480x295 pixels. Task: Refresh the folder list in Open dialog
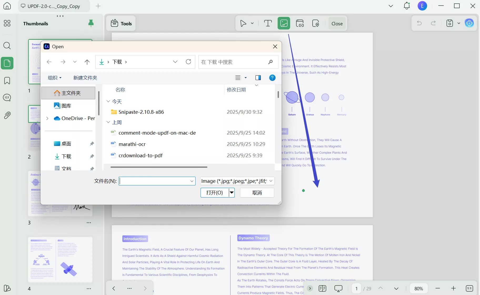coord(188,62)
